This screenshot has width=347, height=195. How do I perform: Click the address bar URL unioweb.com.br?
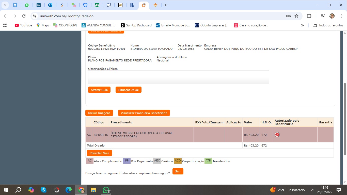click(67, 16)
